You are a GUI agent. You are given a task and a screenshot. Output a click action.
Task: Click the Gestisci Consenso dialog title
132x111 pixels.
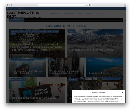99,92
